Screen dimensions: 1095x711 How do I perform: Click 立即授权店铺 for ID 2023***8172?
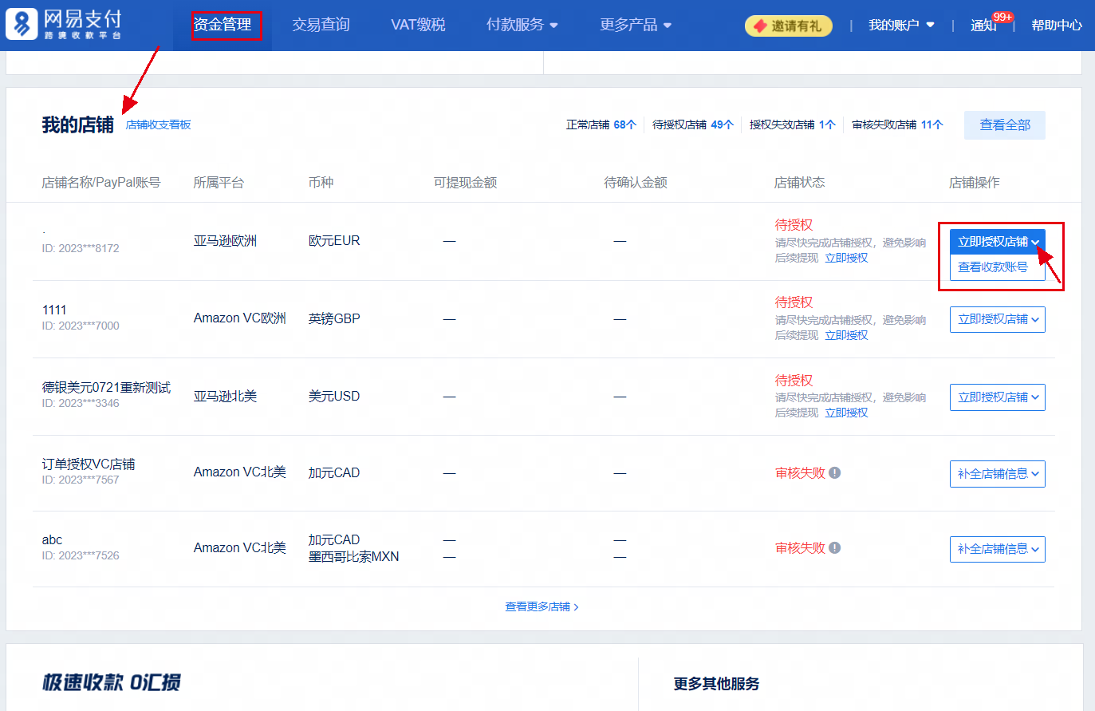[x=998, y=242]
